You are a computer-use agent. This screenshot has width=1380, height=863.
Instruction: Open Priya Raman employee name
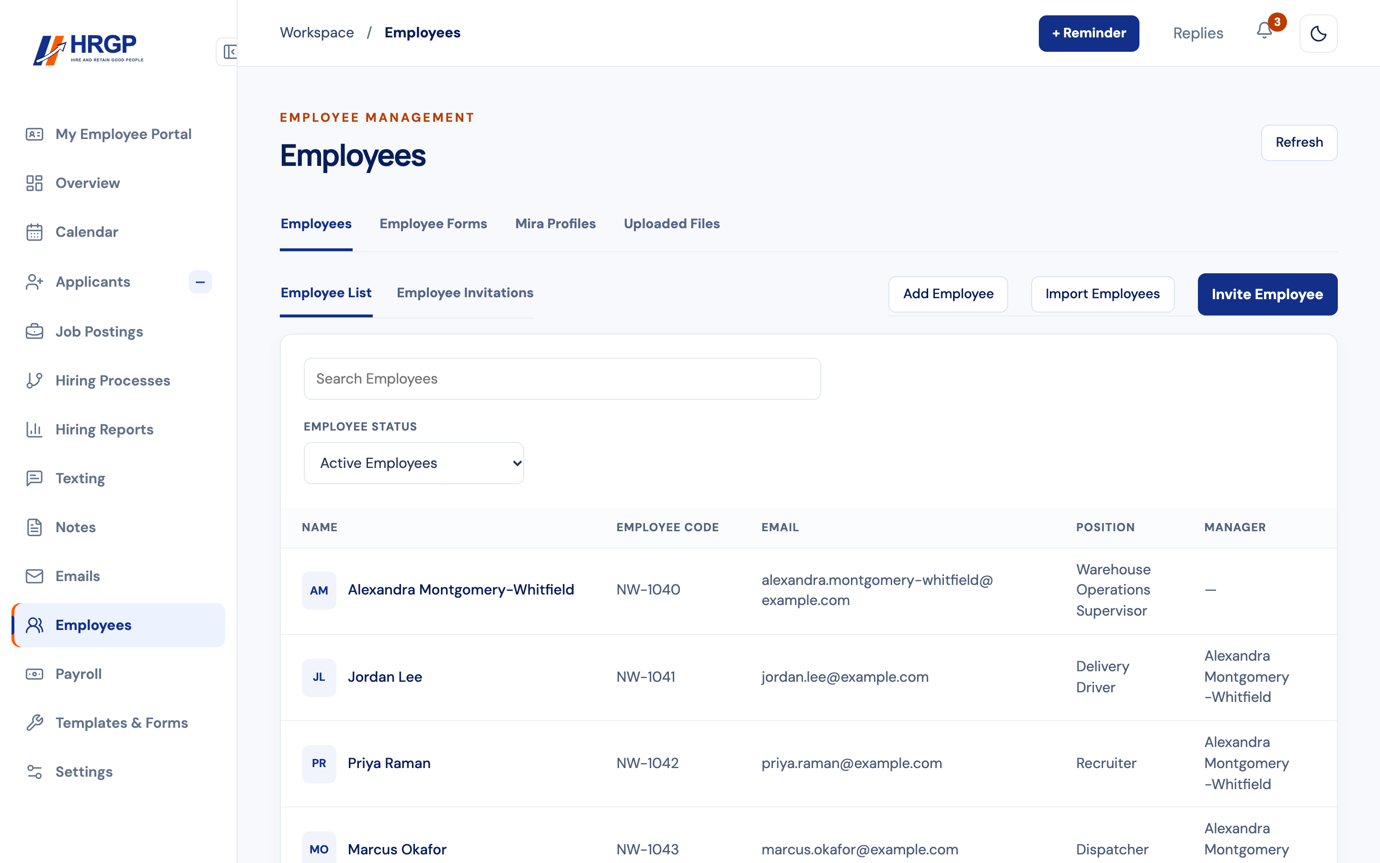389,764
